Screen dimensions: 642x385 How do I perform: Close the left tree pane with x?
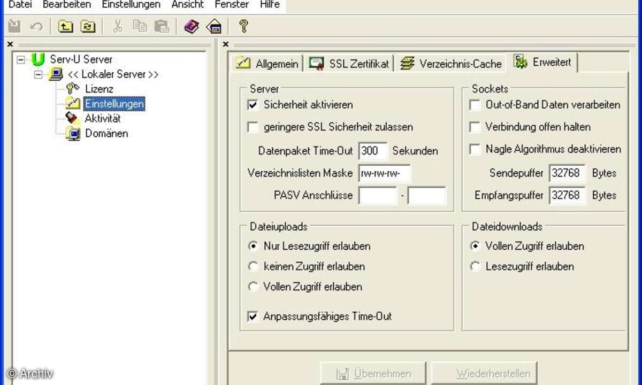tap(10, 44)
